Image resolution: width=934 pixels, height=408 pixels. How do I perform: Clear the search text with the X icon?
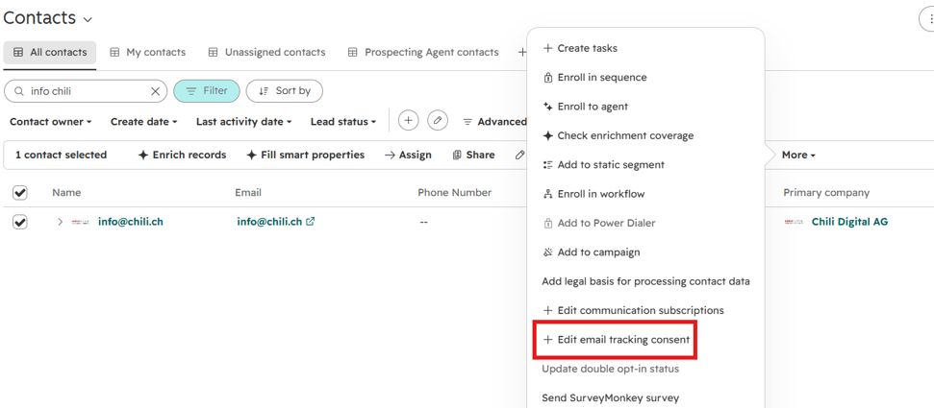pyautogui.click(x=155, y=91)
